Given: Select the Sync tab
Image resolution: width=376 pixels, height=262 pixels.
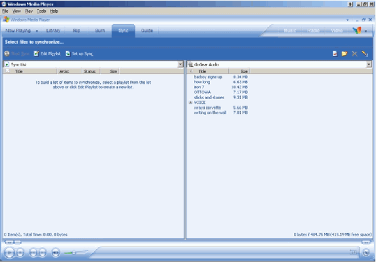Looking at the screenshot, I should (x=123, y=31).
